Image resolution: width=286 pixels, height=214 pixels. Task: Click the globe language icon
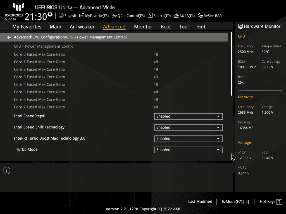click(61, 16)
